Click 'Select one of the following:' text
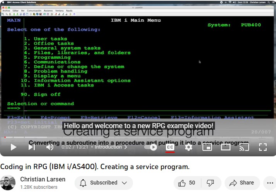The width and height of the screenshot is (276, 193). (54, 30)
